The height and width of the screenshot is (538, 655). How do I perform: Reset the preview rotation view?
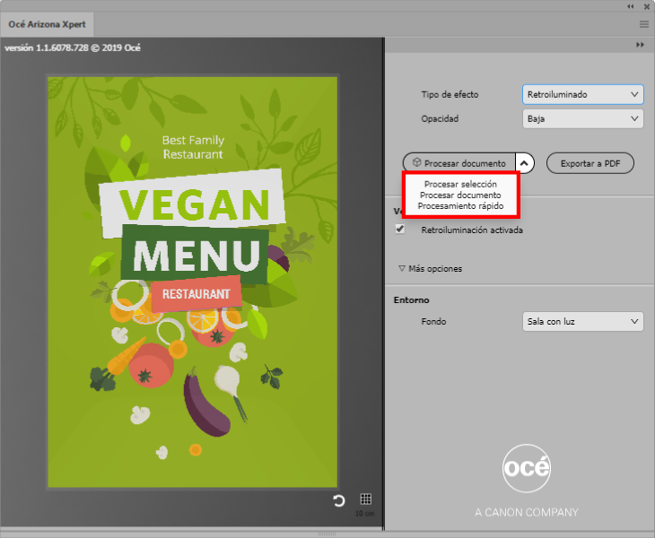339,500
